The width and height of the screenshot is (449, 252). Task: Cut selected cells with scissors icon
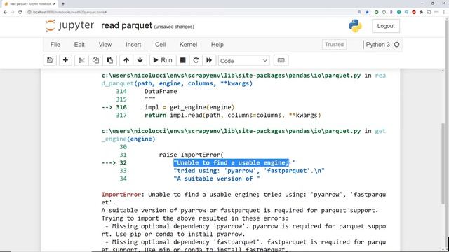(81, 61)
